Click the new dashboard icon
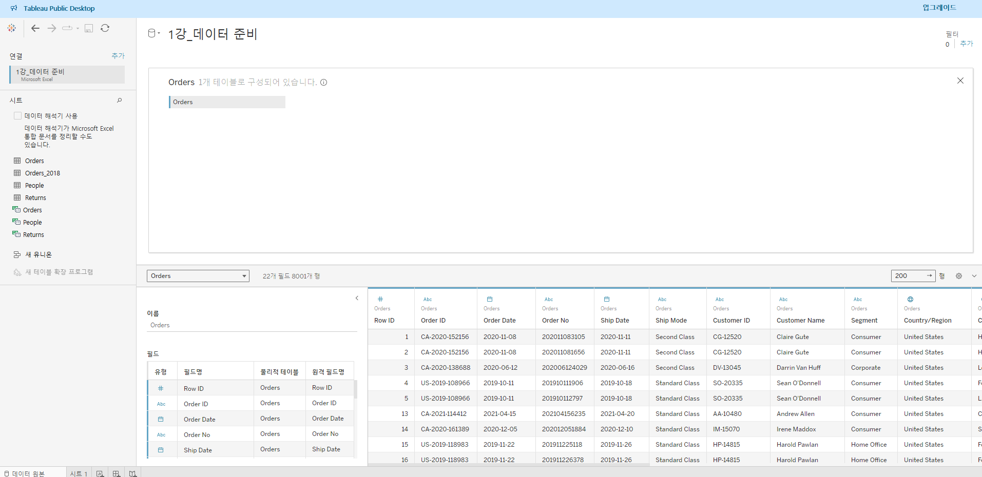The height and width of the screenshot is (477, 982). point(117,473)
